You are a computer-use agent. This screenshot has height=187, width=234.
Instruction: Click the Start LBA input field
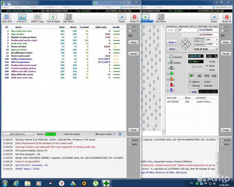pos(189,30)
